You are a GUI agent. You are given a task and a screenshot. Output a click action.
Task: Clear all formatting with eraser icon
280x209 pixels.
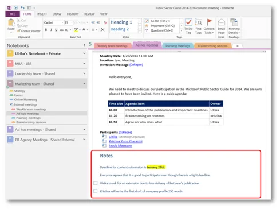[105, 22]
